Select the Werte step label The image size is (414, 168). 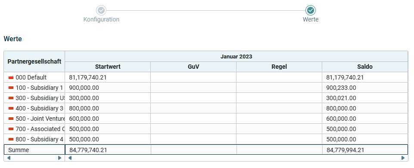coord(311,19)
